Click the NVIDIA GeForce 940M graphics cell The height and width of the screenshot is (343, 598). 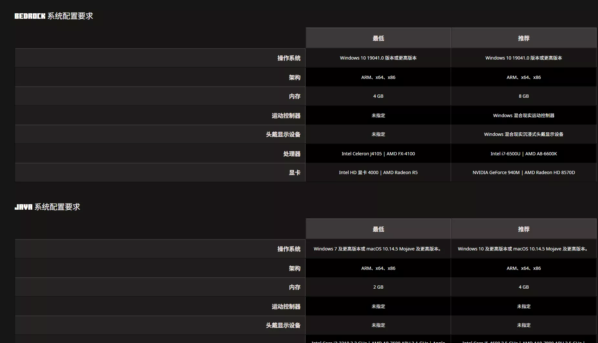524,172
